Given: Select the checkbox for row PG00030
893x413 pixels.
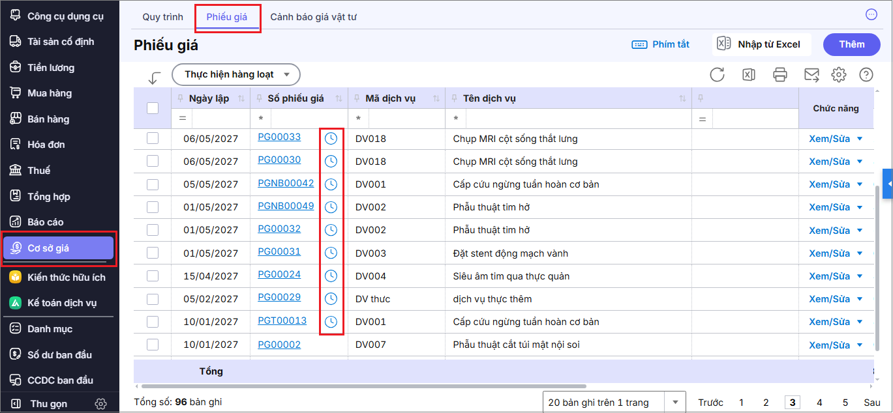Looking at the screenshot, I should [x=153, y=161].
